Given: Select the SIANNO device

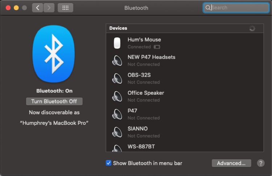Looking at the screenshot, I should [185, 132].
